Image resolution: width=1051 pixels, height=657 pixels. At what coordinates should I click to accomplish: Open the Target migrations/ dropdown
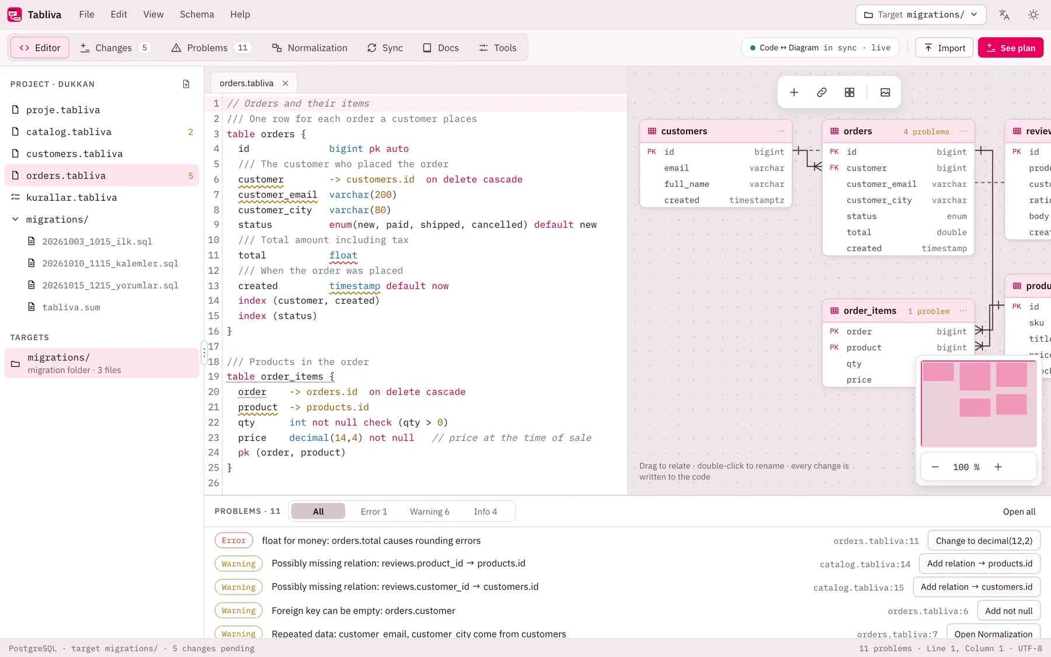tap(921, 15)
